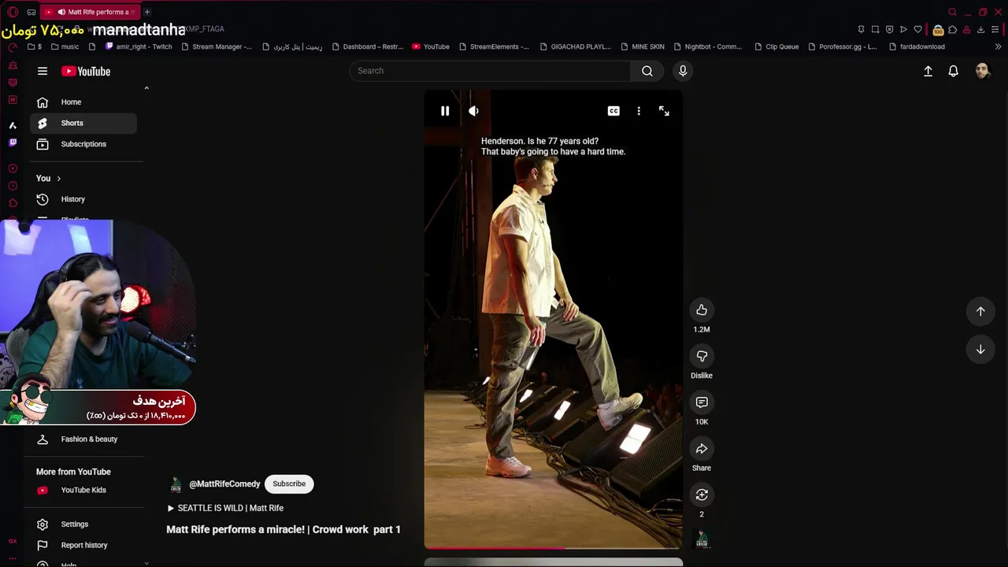
Task: Open the account avatar menu
Action: pyautogui.click(x=982, y=71)
